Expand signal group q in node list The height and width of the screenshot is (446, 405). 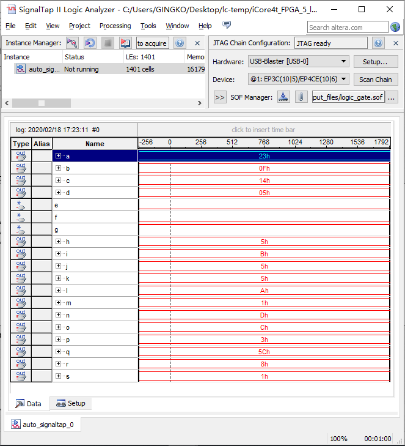(x=59, y=352)
